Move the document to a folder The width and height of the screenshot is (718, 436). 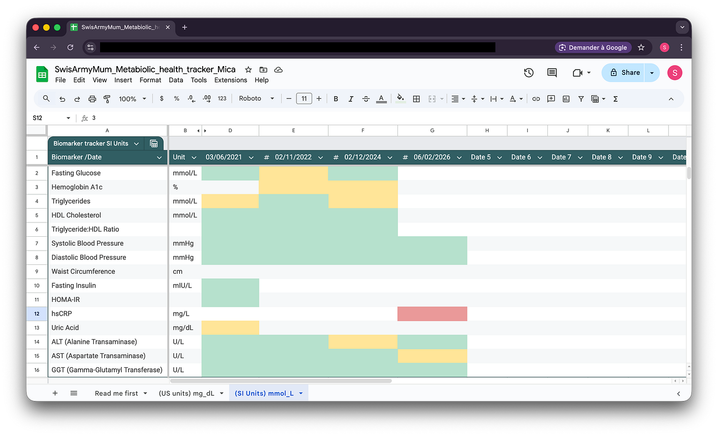point(263,70)
